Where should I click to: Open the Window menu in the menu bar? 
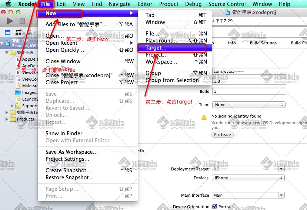262,4
